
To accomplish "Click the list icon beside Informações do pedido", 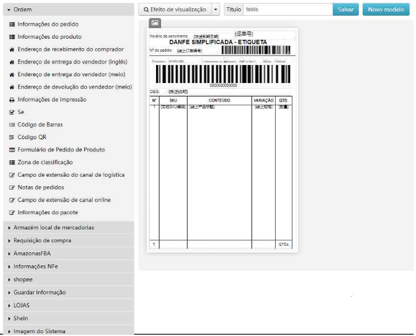I will coord(12,24).
